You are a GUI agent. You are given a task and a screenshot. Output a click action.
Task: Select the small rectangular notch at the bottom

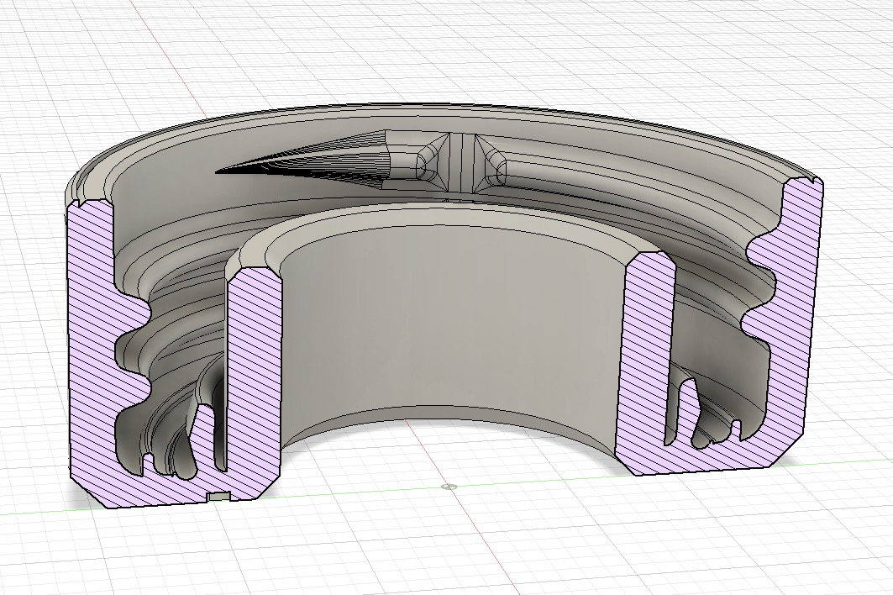[x=220, y=495]
